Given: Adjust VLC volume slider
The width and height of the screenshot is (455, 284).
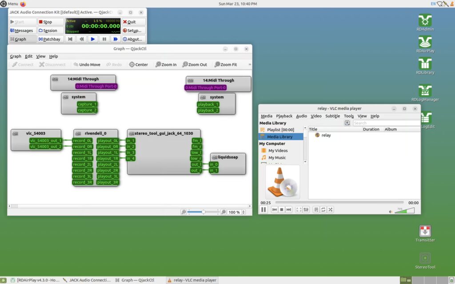Looking at the screenshot, I should (x=404, y=211).
